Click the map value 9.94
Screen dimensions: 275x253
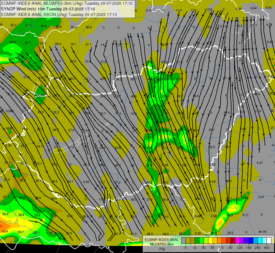[253, 8]
